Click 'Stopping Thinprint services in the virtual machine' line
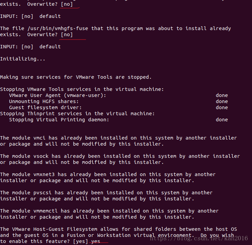Viewport: 252px width, 245px height. pyautogui.click(x=77, y=114)
